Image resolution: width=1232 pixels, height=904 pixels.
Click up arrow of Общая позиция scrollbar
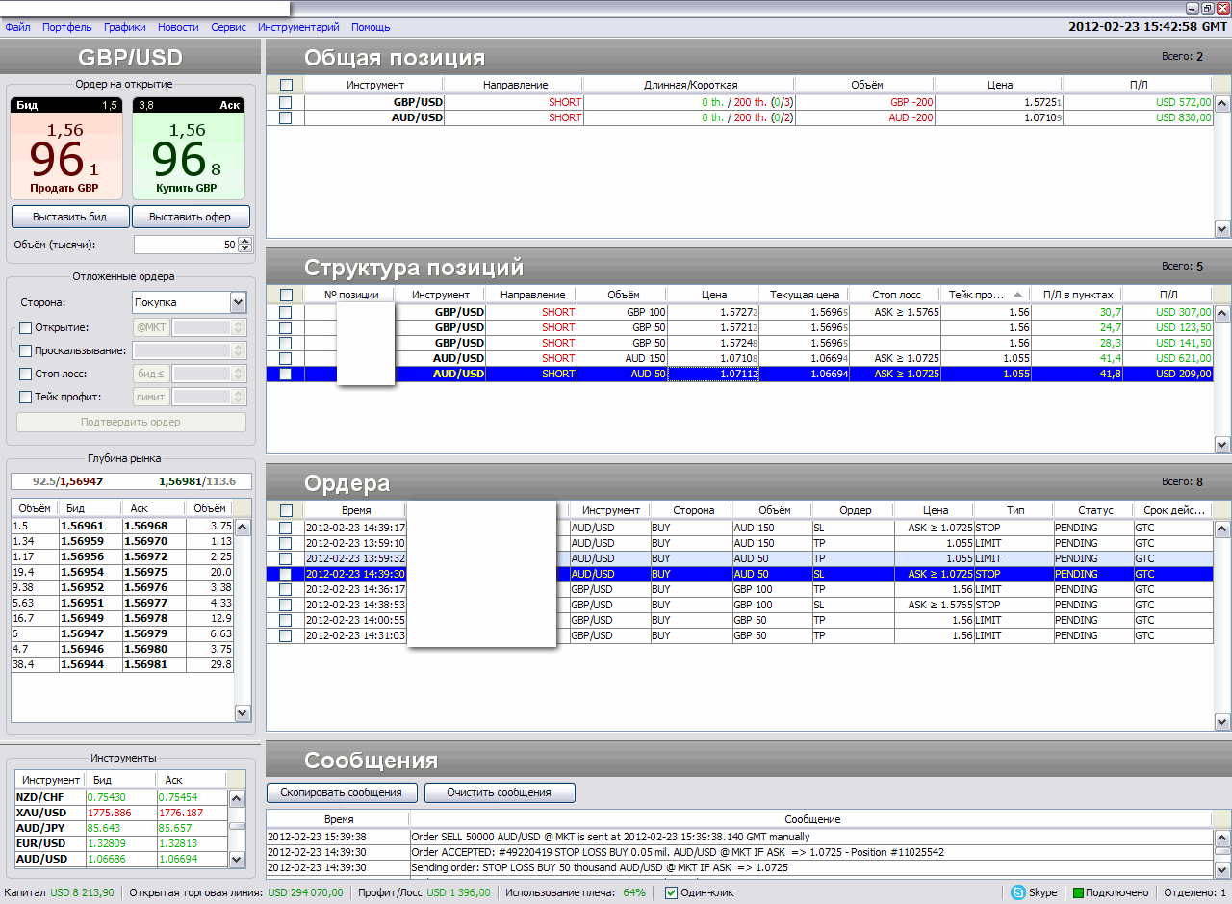pos(1222,103)
